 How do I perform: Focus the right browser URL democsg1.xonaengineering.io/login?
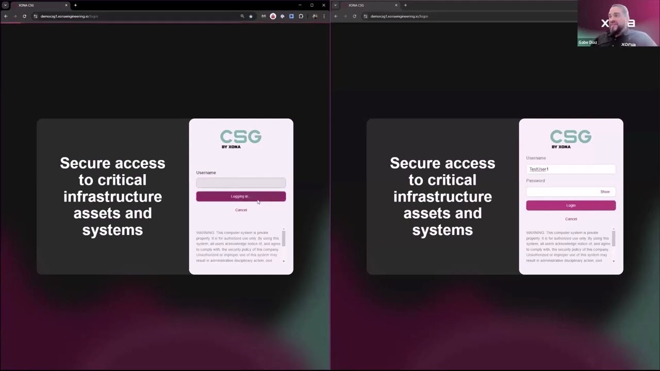pyautogui.click(x=399, y=16)
